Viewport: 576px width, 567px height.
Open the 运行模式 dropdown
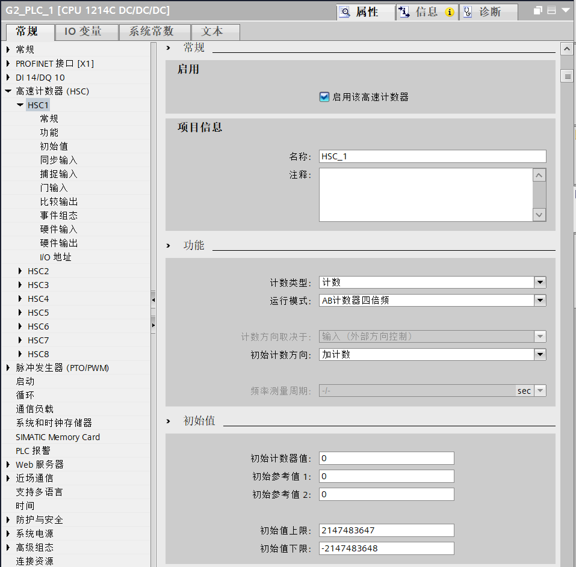pos(540,300)
